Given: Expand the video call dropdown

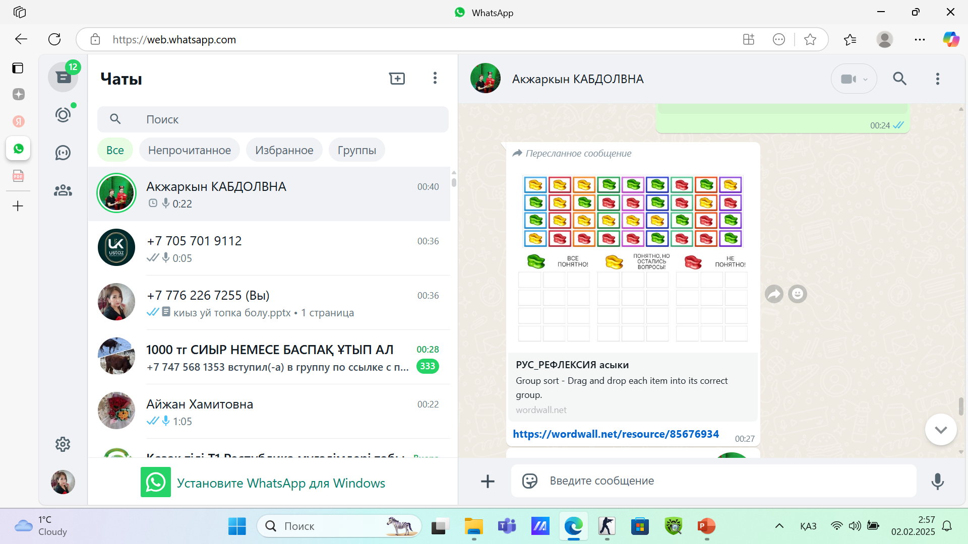Looking at the screenshot, I should tap(865, 79).
